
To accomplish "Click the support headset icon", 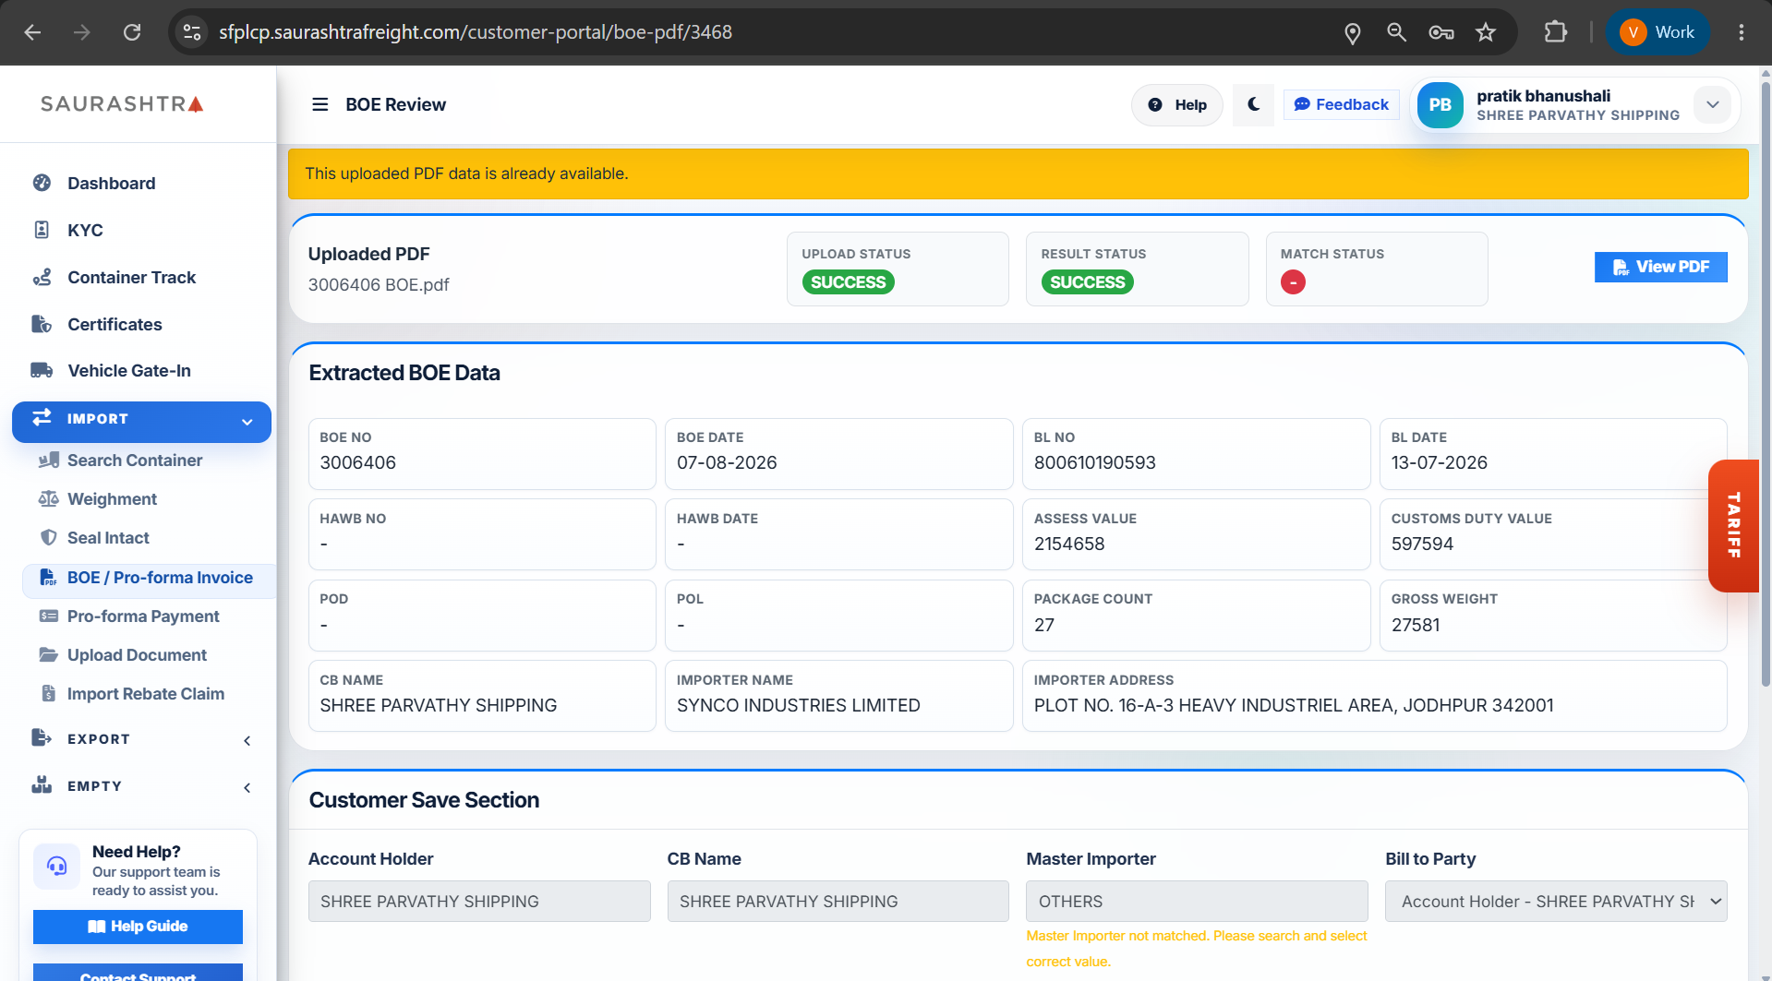I will coord(56,866).
